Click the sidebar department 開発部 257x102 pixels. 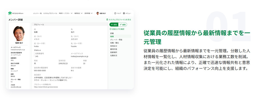[13, 76]
